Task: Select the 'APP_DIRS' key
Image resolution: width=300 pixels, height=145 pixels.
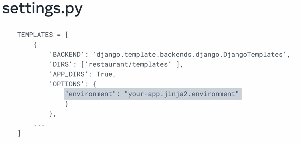Action: [x=69, y=74]
